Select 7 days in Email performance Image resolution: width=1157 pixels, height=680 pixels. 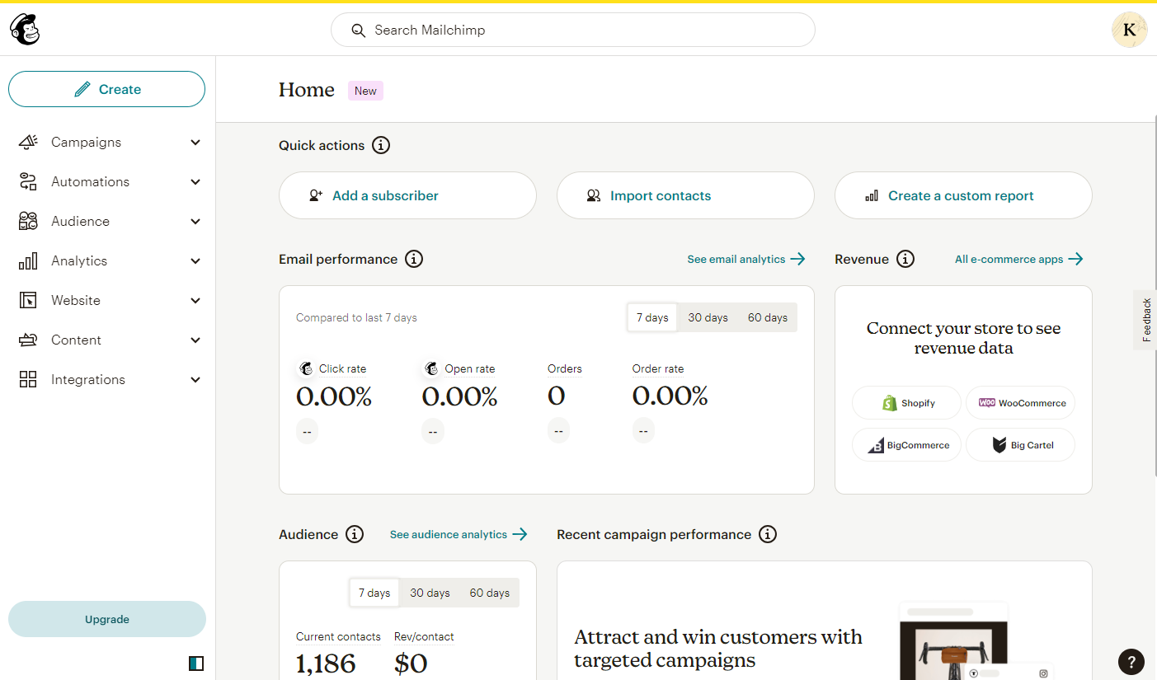652,318
